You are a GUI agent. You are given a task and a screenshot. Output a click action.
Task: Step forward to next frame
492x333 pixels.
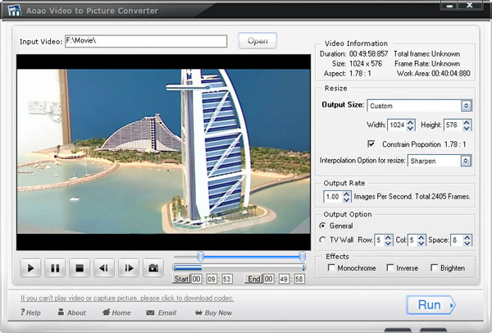coord(129,268)
